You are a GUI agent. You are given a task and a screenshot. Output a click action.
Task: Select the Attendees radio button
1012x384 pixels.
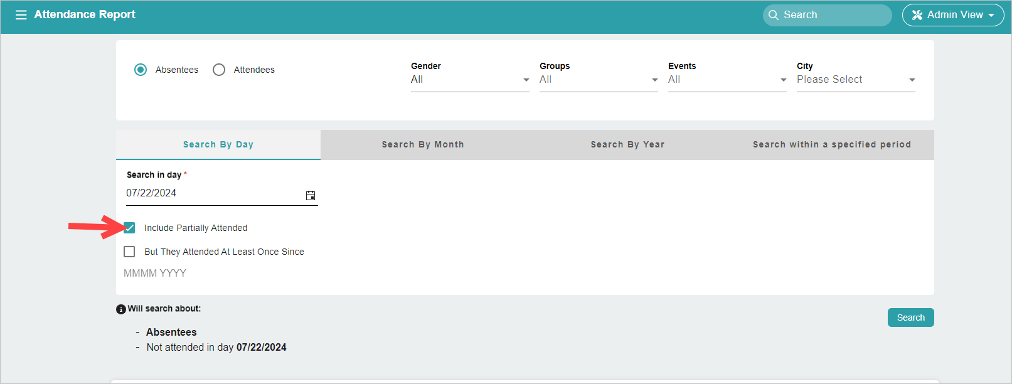219,70
